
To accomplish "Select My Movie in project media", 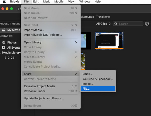I will 10,30.
